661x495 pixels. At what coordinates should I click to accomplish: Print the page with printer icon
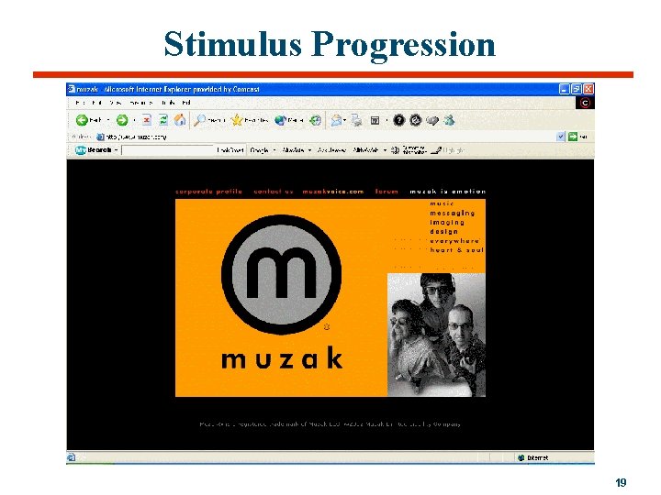click(356, 121)
